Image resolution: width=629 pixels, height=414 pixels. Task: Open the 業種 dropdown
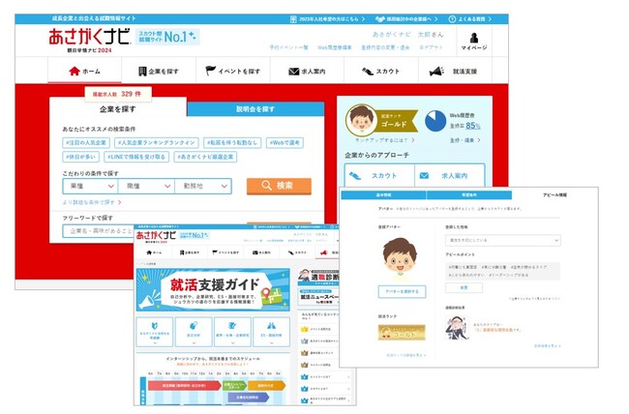tap(91, 186)
